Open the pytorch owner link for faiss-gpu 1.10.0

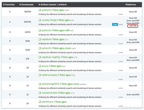[x=46, y=10]
